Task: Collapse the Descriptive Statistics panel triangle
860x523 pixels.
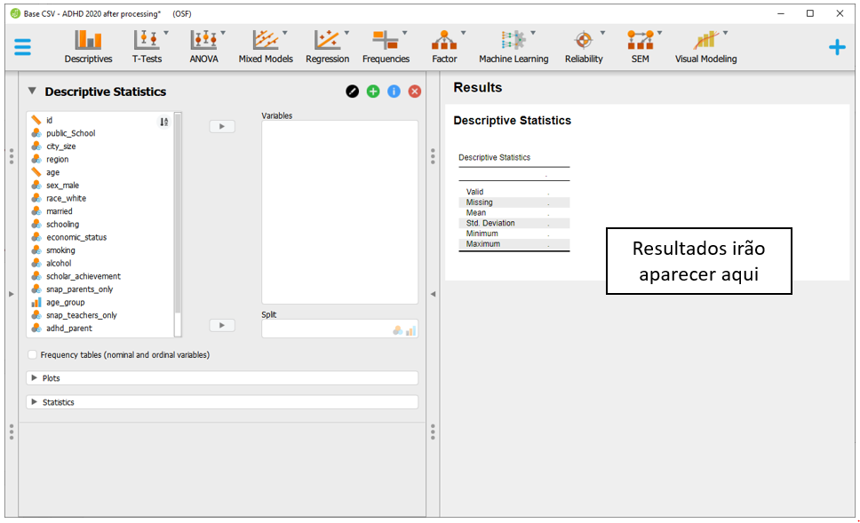Action: pos(32,91)
